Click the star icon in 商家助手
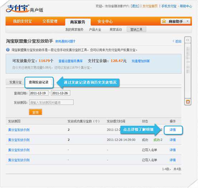 (x=164, y=21)
